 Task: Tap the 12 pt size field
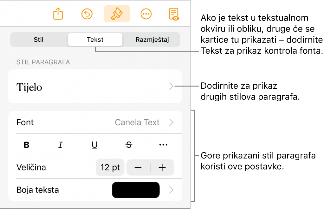(110, 168)
